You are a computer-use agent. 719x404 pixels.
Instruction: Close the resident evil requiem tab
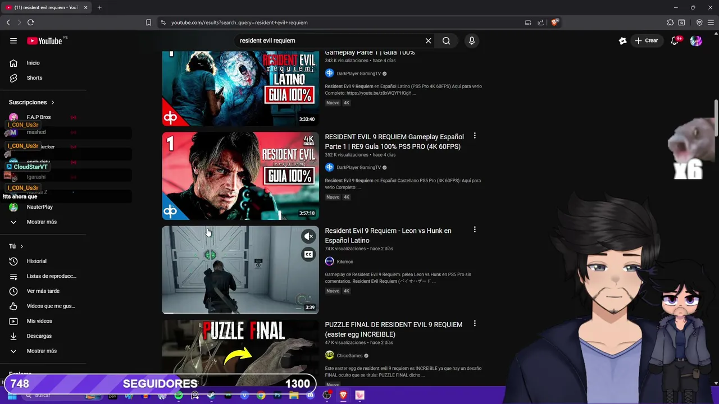(85, 7)
